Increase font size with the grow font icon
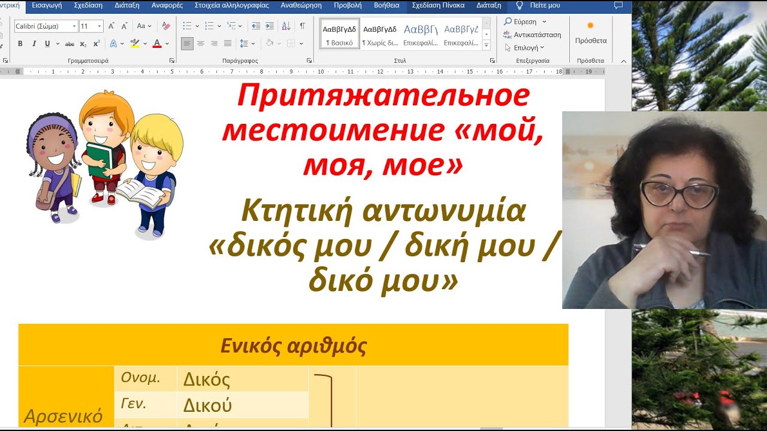This screenshot has width=767, height=431. [x=111, y=26]
